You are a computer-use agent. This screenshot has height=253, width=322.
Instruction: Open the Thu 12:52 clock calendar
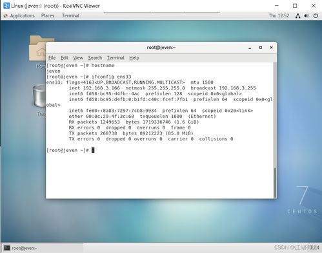tap(279, 15)
